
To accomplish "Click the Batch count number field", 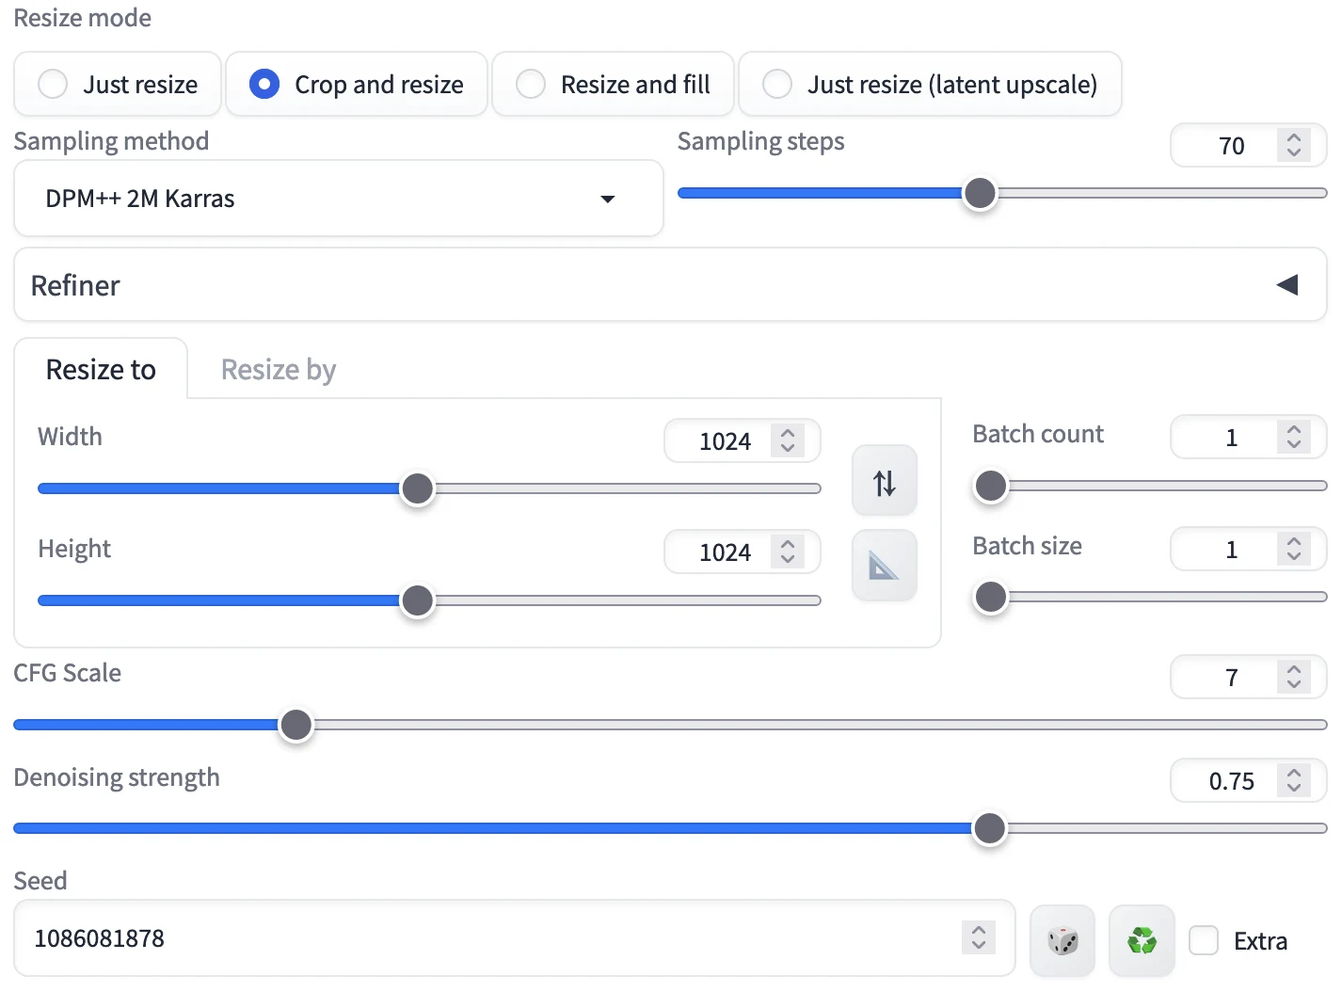I will [x=1248, y=437].
